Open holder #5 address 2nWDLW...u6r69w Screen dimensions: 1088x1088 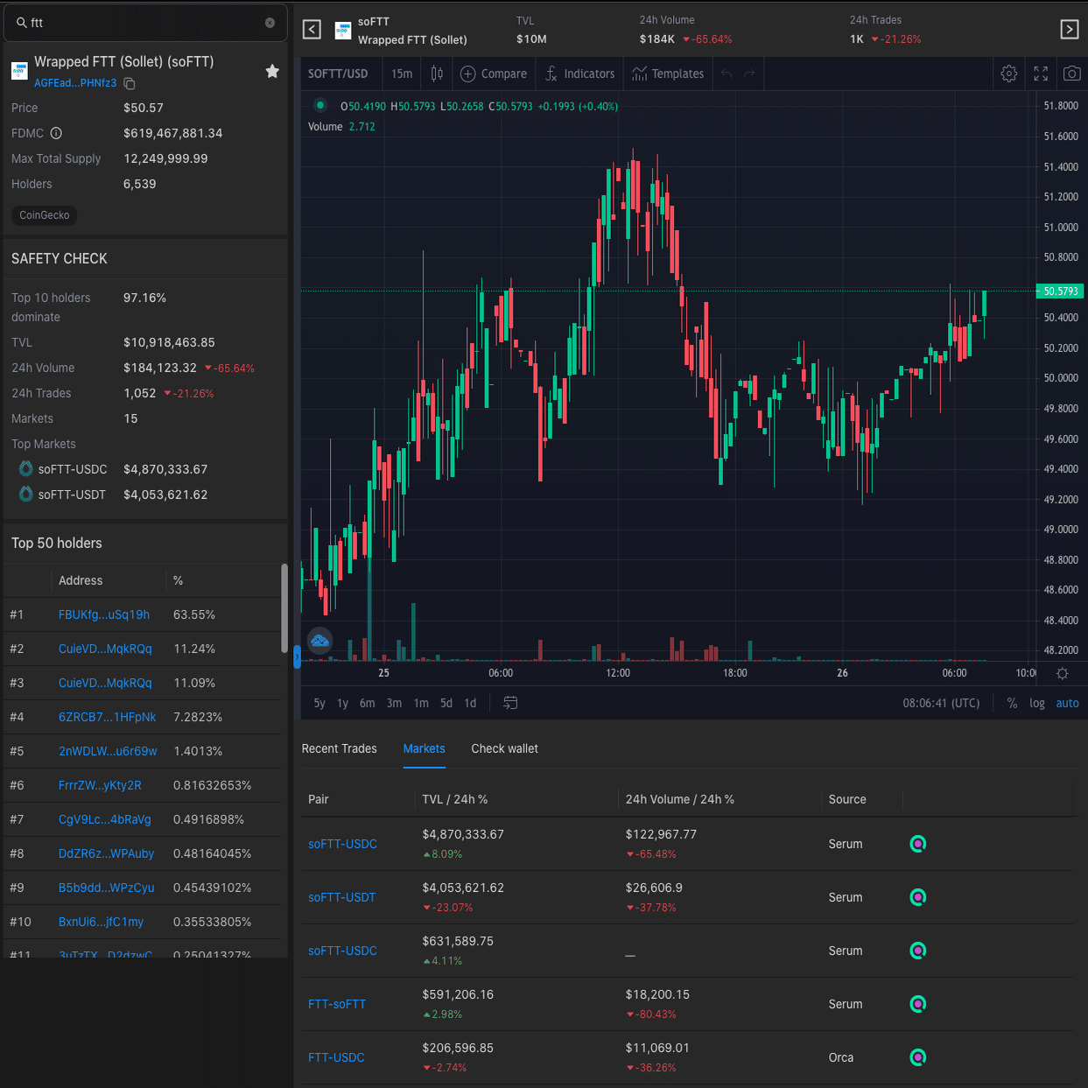tap(108, 752)
